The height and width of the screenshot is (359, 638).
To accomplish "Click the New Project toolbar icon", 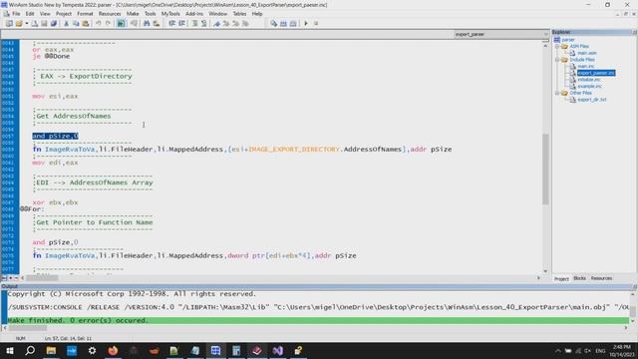I will point(9,24).
